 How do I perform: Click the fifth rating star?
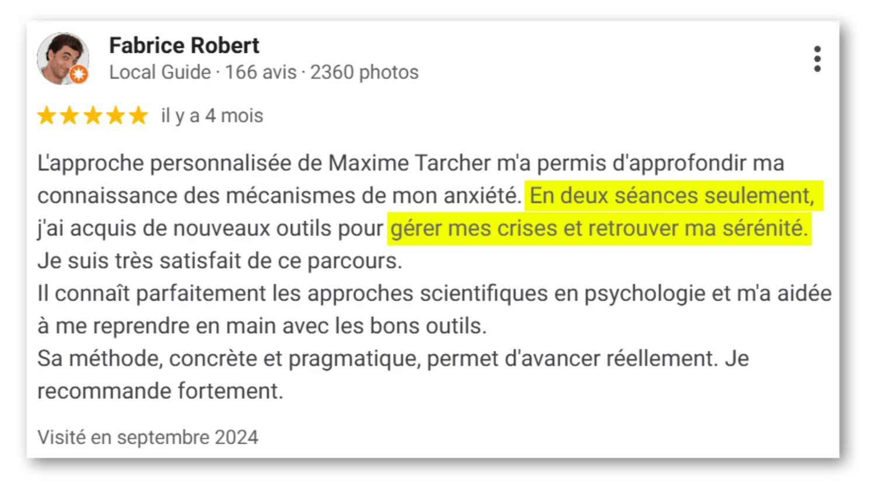138,116
